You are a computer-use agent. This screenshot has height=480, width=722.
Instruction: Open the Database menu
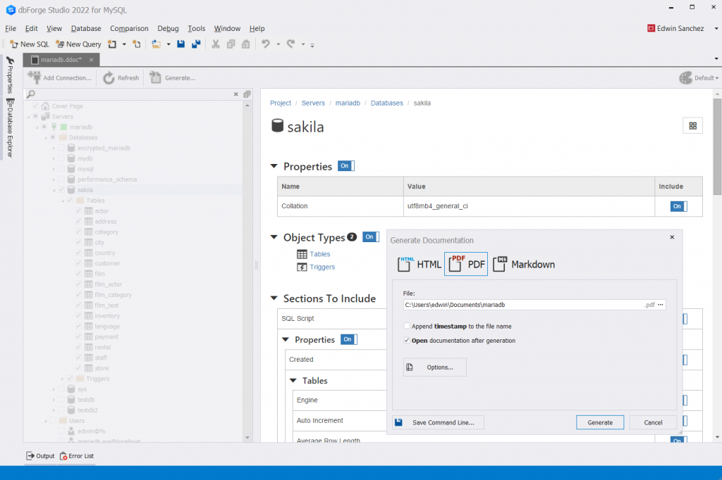click(85, 29)
